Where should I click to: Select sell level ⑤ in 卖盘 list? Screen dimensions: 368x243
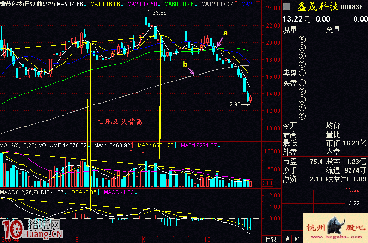[x=302, y=39]
